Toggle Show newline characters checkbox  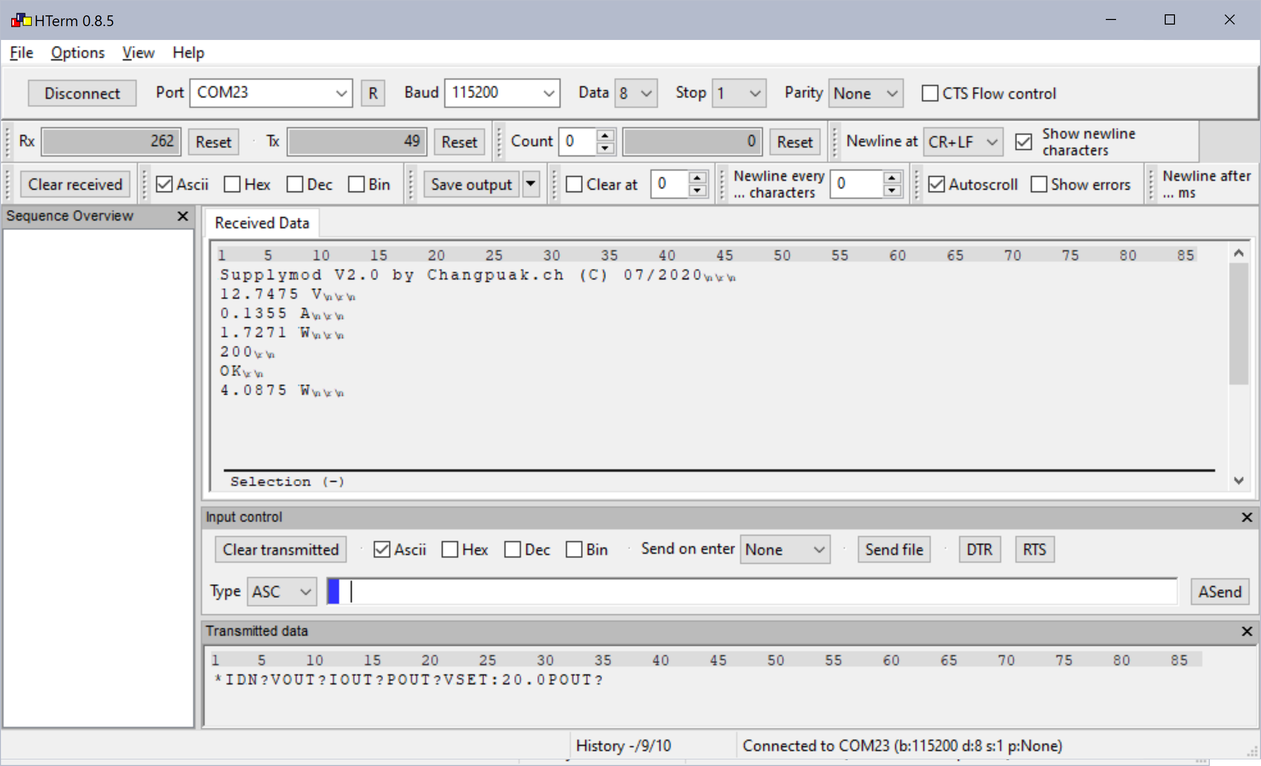click(x=1023, y=141)
